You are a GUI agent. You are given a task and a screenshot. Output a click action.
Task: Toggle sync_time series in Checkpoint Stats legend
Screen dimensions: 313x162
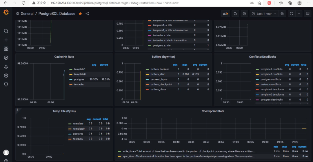pyautogui.click(x=189, y=157)
